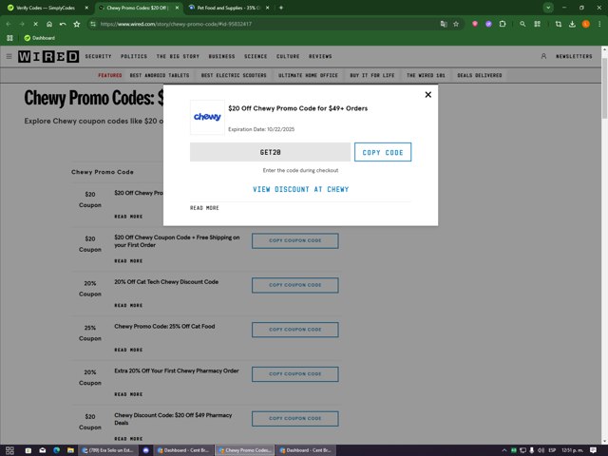Open the Politics section
608x456 pixels.
(134, 56)
